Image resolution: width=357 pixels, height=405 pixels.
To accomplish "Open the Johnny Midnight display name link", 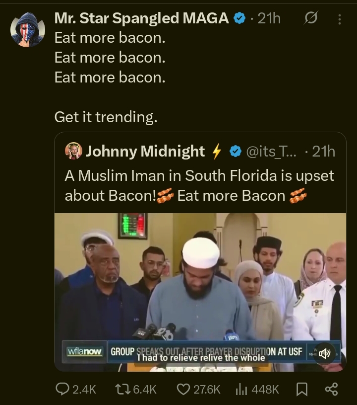I will click(x=145, y=151).
